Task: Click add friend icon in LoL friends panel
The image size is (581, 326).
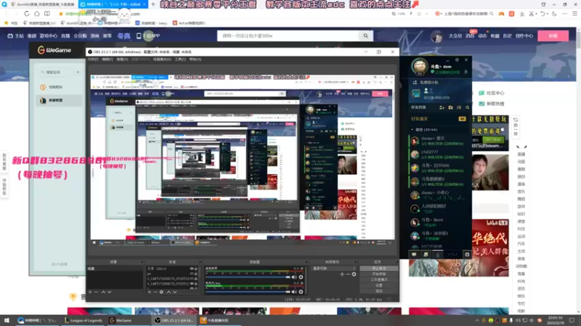Action: click(x=442, y=107)
